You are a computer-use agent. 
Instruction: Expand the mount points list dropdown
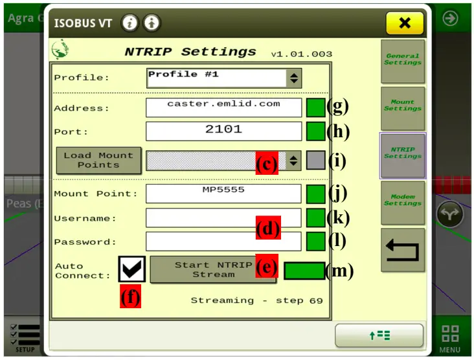(223, 161)
